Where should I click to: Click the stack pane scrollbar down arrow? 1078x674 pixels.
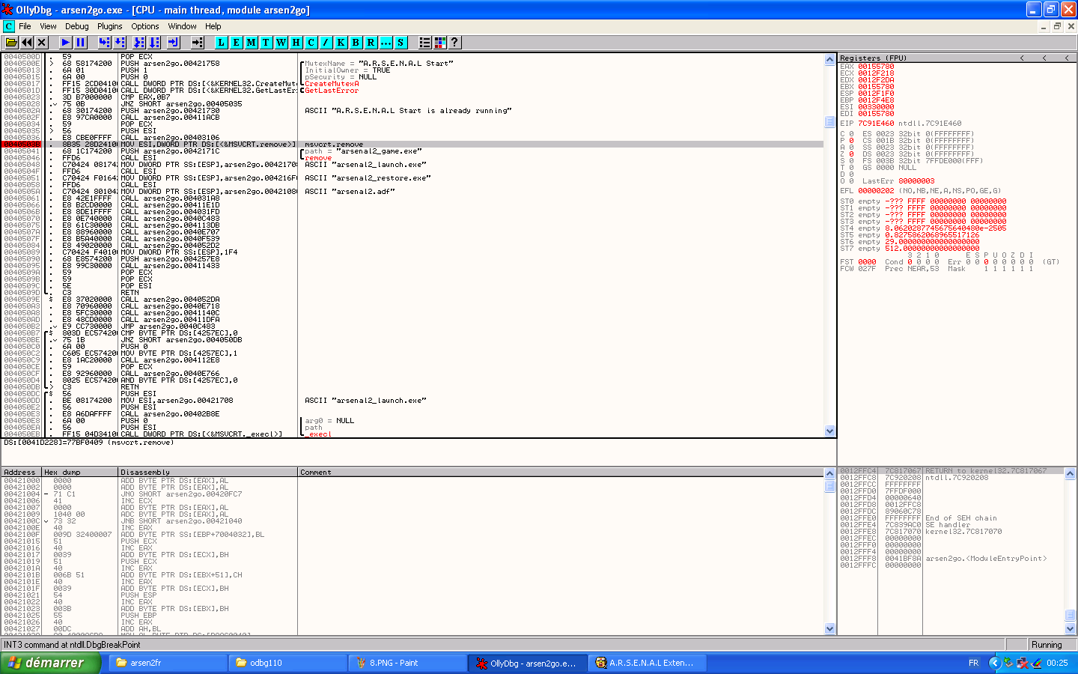click(x=1070, y=628)
